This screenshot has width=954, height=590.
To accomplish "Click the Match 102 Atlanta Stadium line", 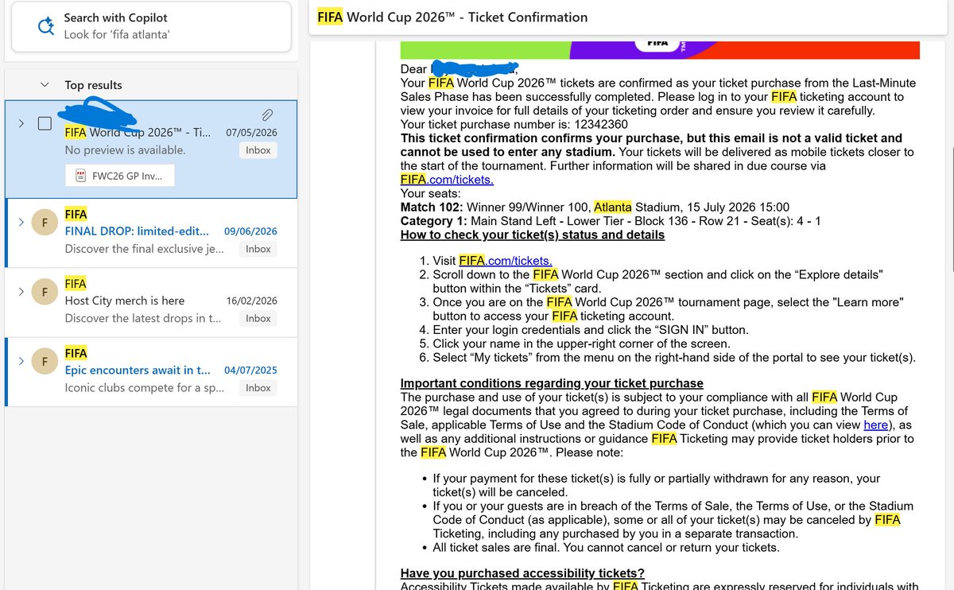I will (595, 207).
